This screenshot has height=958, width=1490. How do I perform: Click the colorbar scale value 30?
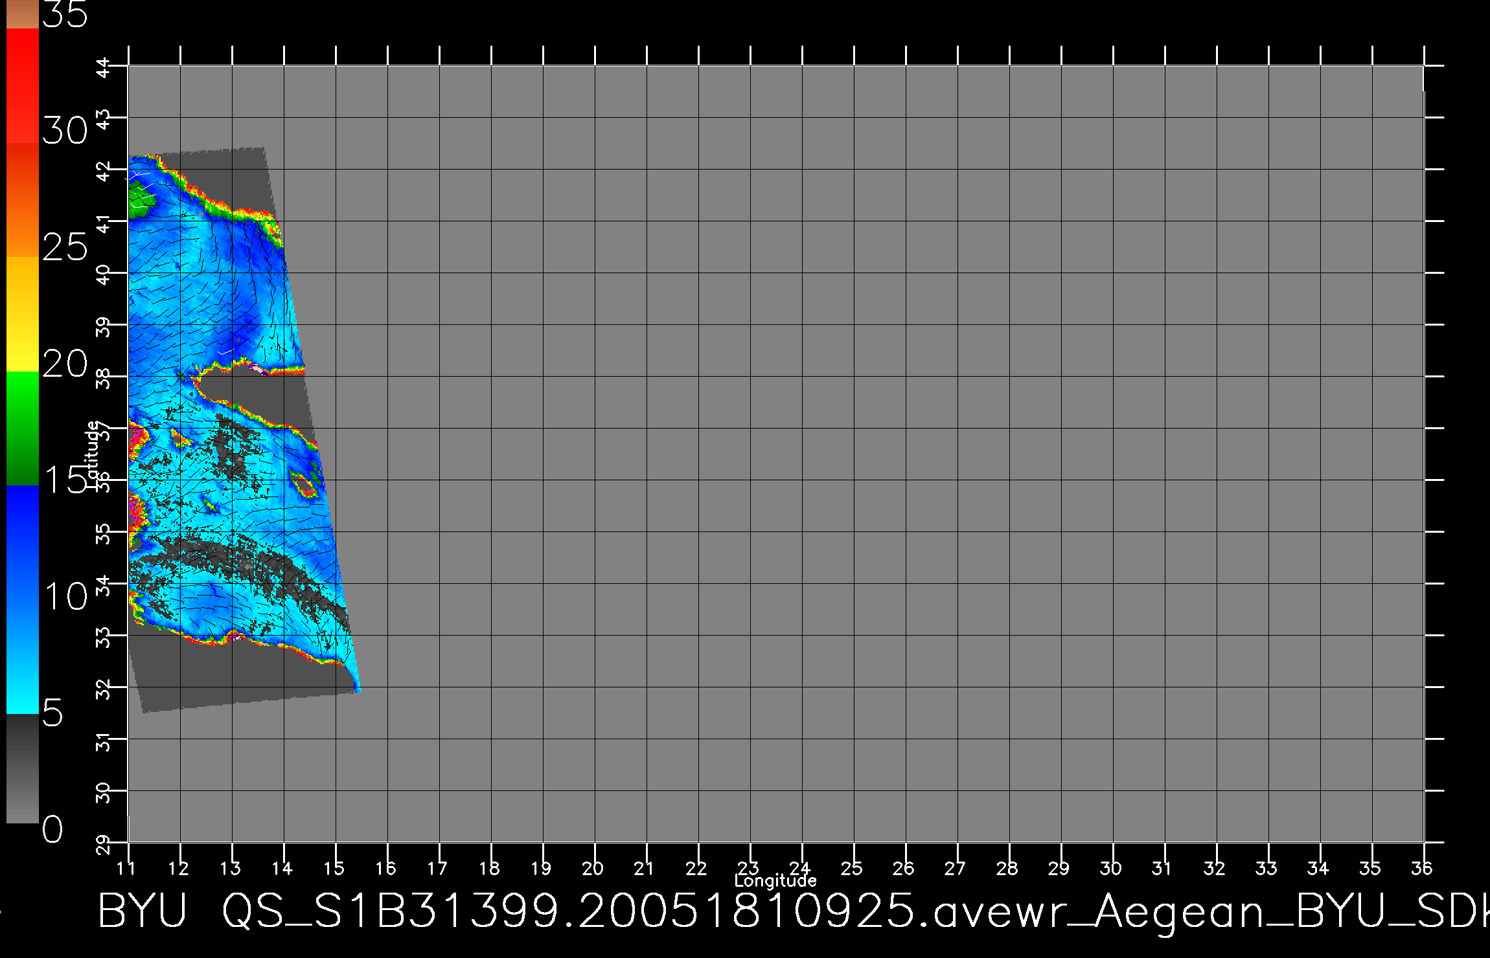65,131
